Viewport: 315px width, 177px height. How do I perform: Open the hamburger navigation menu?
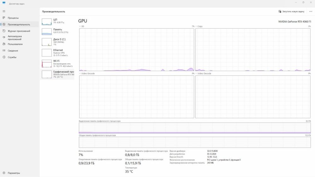[x=4, y=11]
